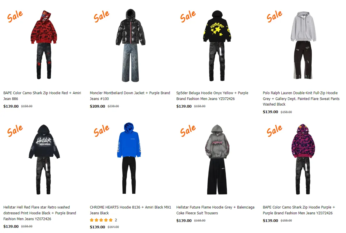The height and width of the screenshot is (233, 346).
Task: Open the blue Chrome Hearts hoodie image
Action: 129,158
